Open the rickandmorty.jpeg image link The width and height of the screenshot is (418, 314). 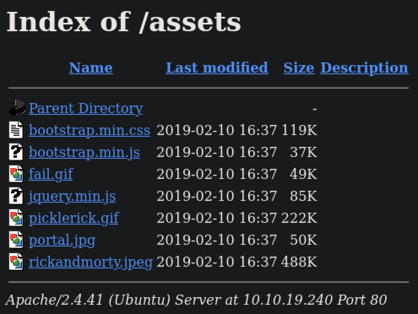[90, 262]
